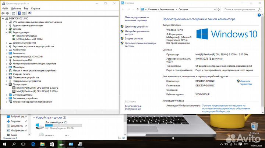Click the refresh button beside address bar

(219, 10)
